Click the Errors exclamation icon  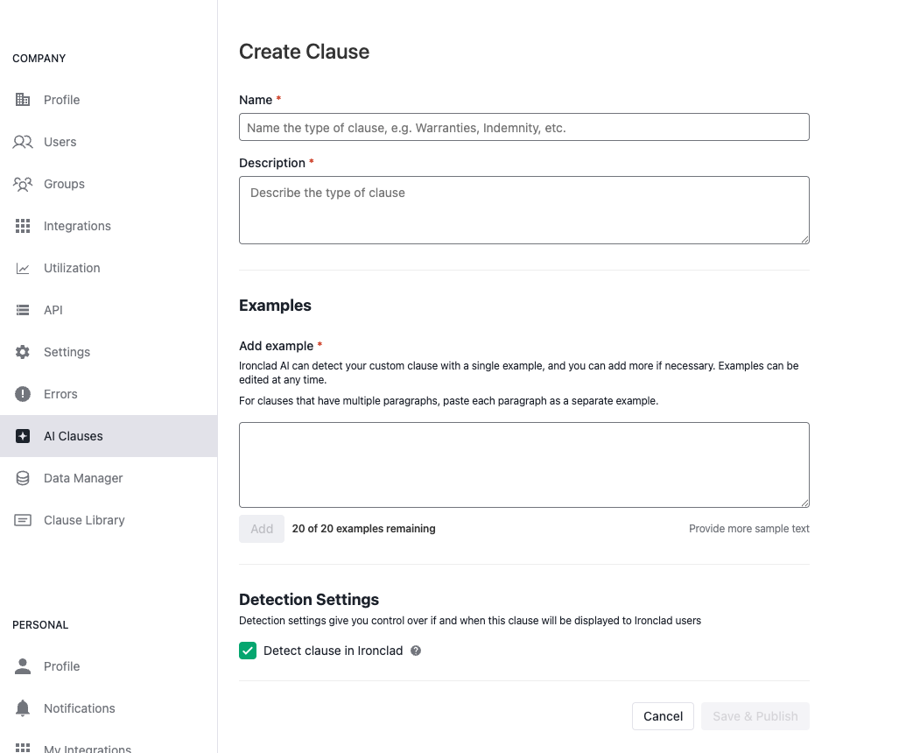(x=23, y=394)
